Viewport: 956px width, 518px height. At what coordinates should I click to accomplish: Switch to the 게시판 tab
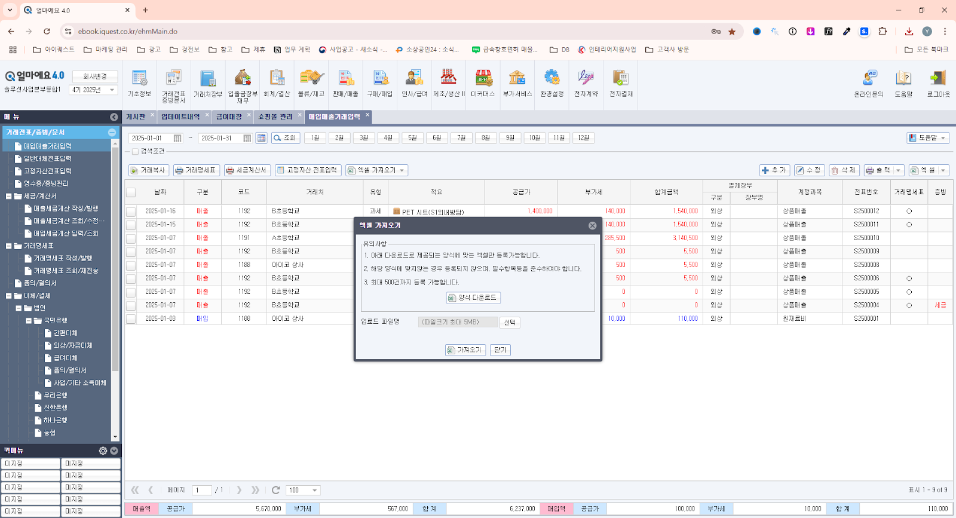(136, 117)
